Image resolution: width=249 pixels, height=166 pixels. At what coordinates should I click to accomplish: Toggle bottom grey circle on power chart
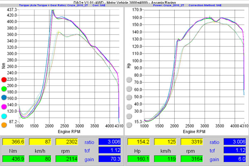[129, 124]
